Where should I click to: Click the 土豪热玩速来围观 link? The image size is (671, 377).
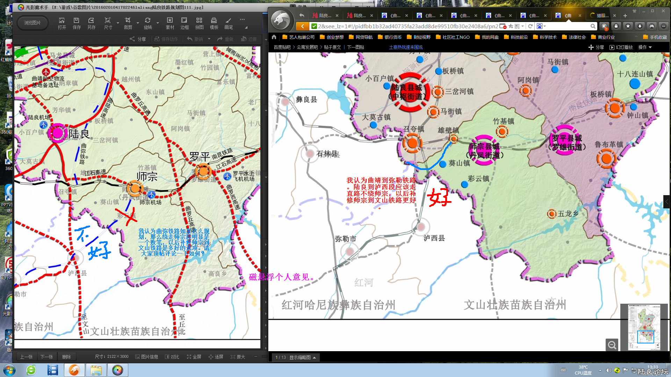click(406, 47)
